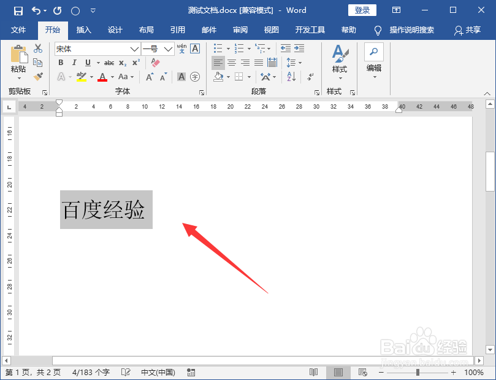The width and height of the screenshot is (496, 380).
Task: Justify the paragraph text
Action: [x=259, y=63]
